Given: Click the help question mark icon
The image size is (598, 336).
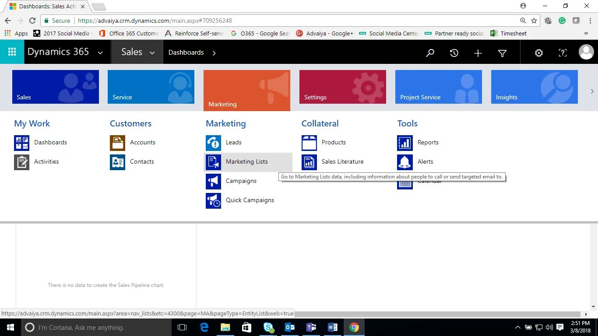Looking at the screenshot, I should click(x=563, y=53).
